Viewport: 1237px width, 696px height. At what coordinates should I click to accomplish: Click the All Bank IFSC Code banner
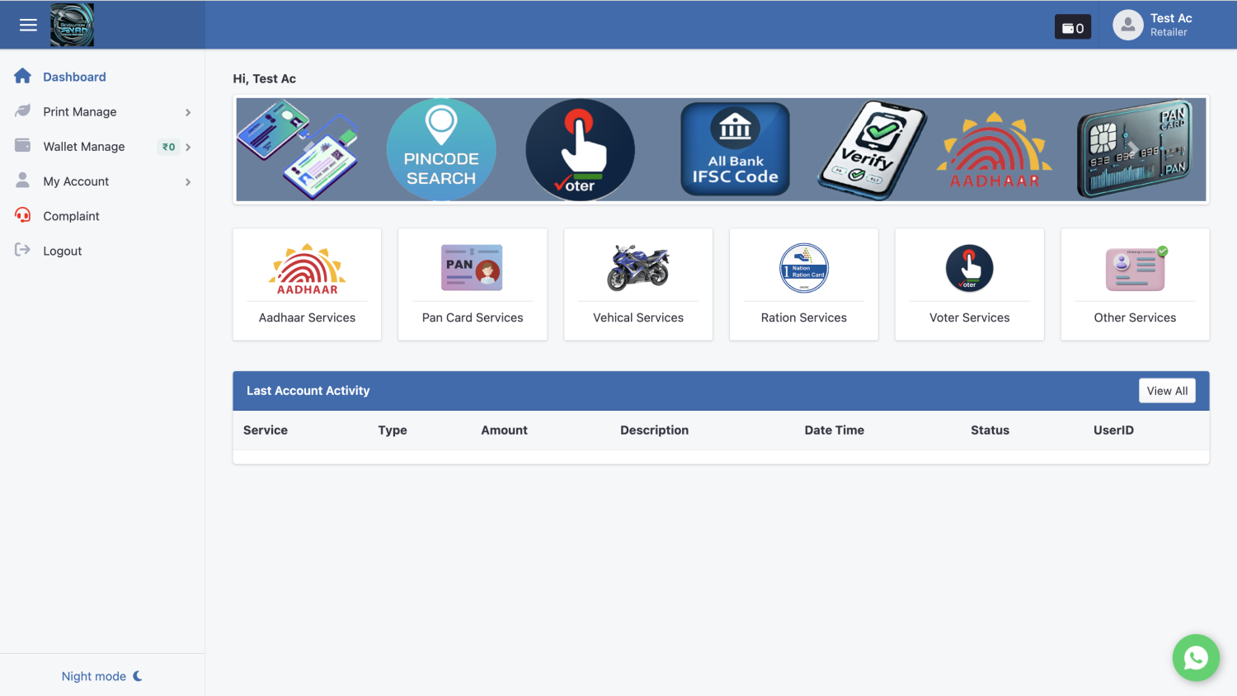point(735,150)
